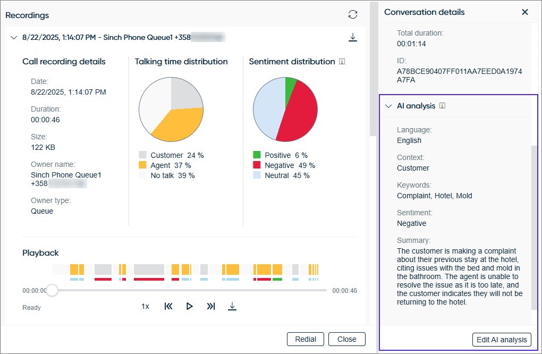
Task: Click the Close button
Action: point(346,339)
